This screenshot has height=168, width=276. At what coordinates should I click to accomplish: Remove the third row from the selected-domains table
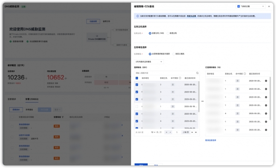tap(266, 97)
